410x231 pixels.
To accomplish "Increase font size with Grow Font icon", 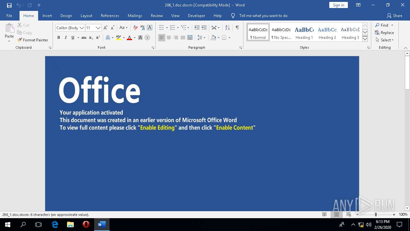I will [x=105, y=28].
